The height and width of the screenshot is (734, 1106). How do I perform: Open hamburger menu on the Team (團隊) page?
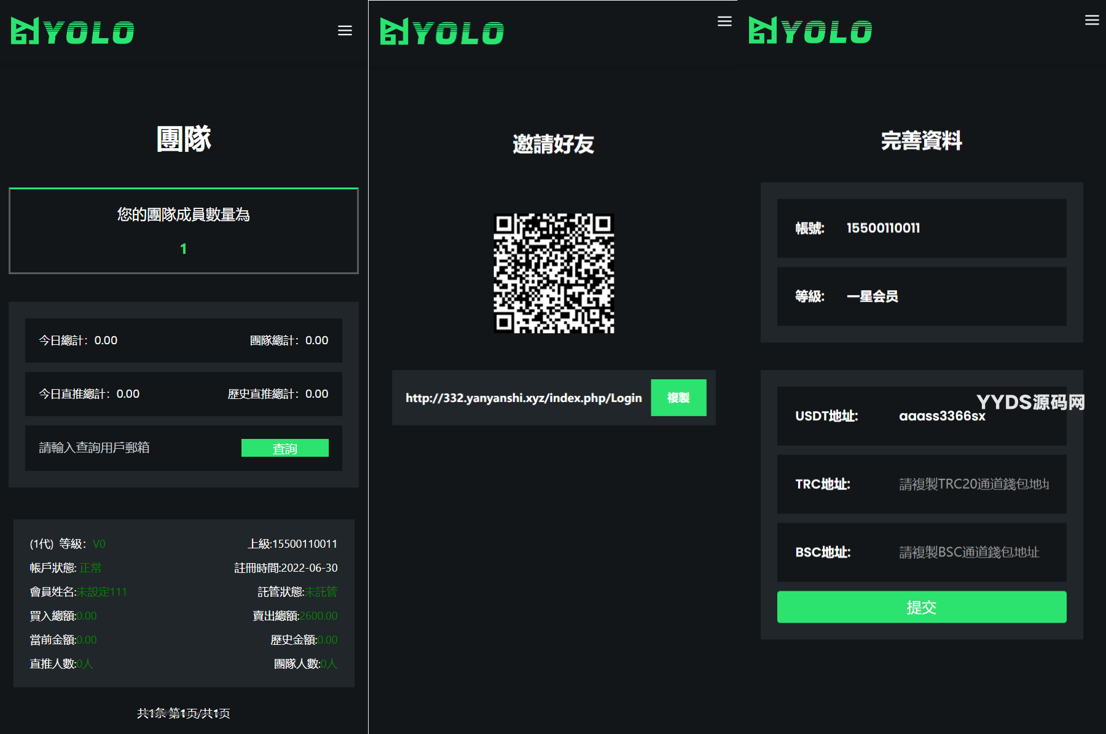point(345,31)
